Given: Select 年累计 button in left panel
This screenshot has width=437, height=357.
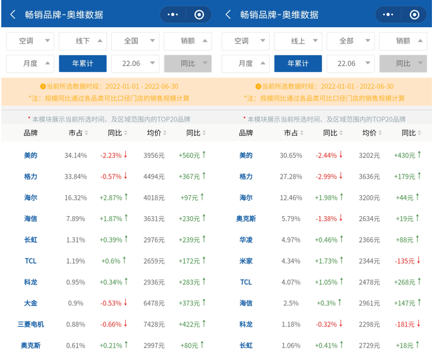Looking at the screenshot, I should [x=83, y=64].
